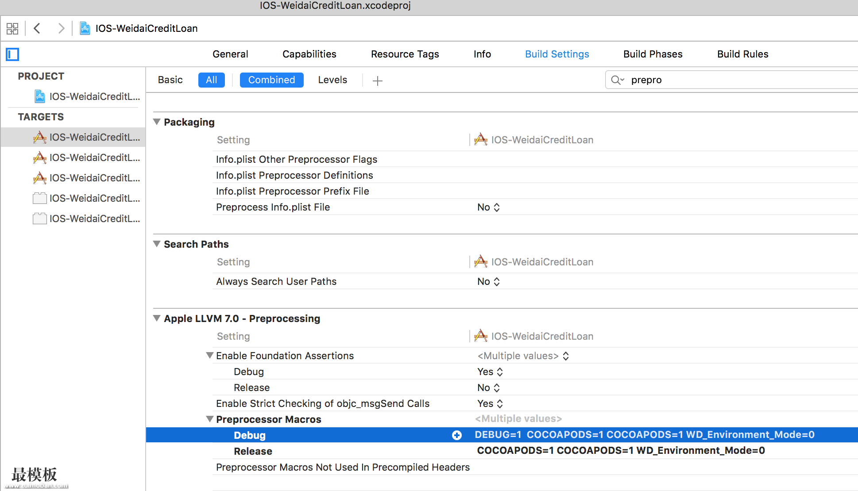Viewport: 858px width, 491px height.
Task: Select the last test bundle target
Action: pyautogui.click(x=87, y=219)
